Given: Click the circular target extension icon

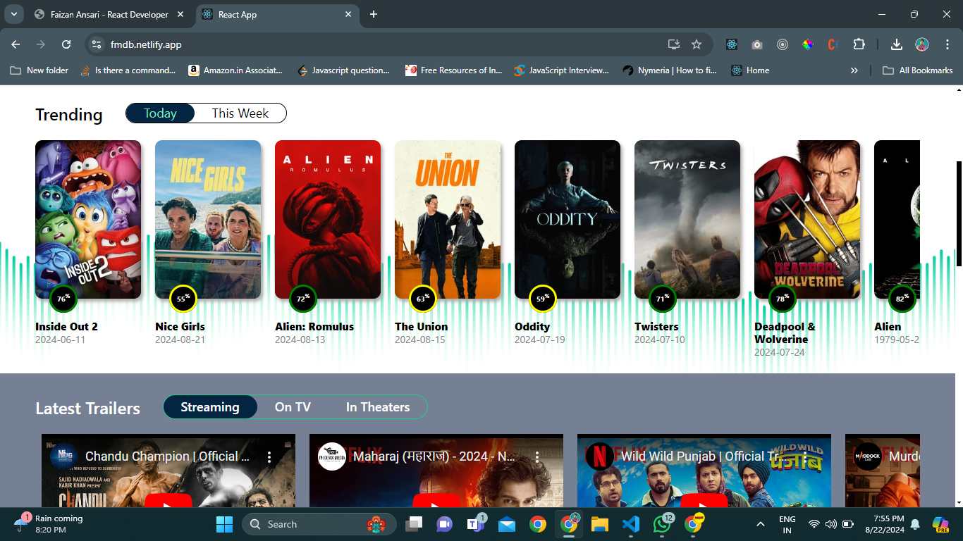Looking at the screenshot, I should click(x=783, y=44).
